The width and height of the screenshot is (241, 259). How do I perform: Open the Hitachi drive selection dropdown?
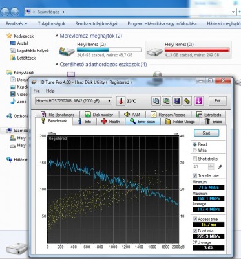(74, 101)
